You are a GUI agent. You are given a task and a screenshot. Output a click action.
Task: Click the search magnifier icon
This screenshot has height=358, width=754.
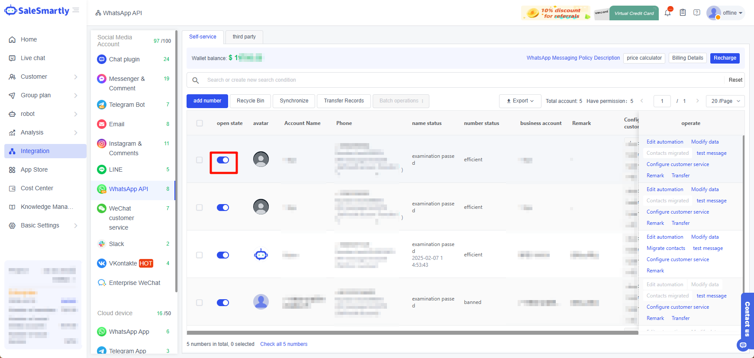tap(196, 80)
